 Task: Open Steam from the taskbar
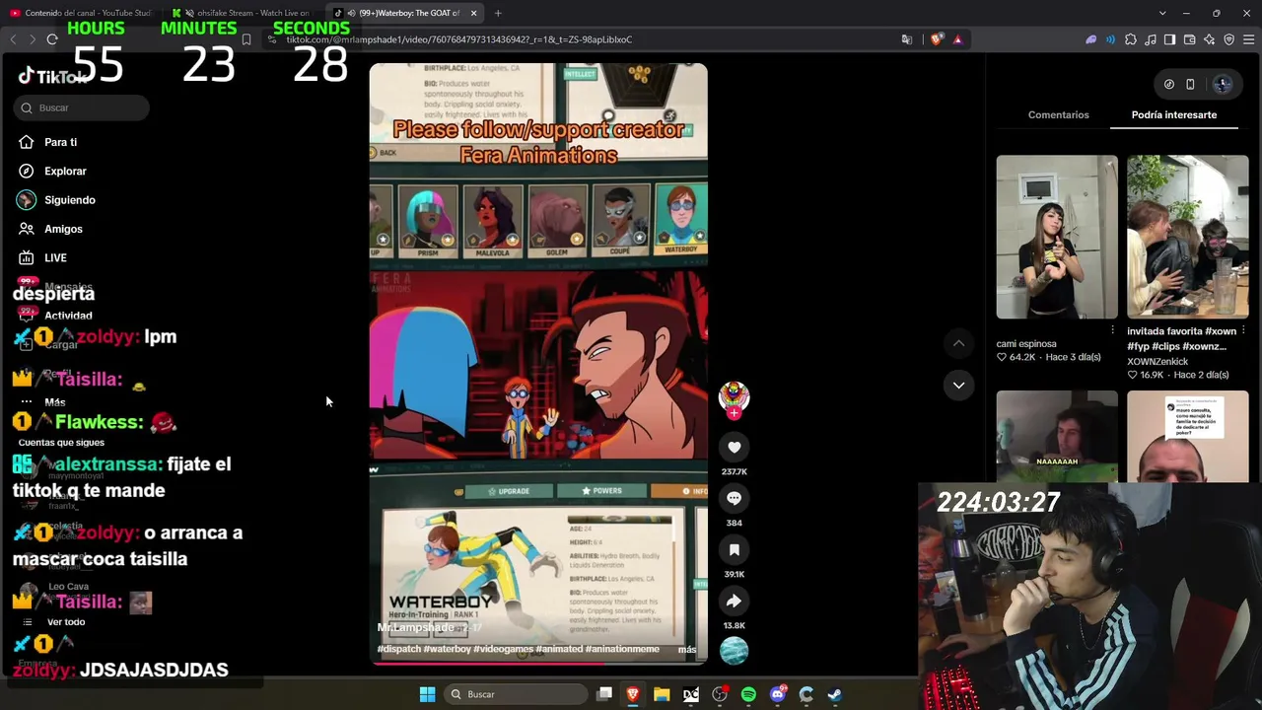834,694
